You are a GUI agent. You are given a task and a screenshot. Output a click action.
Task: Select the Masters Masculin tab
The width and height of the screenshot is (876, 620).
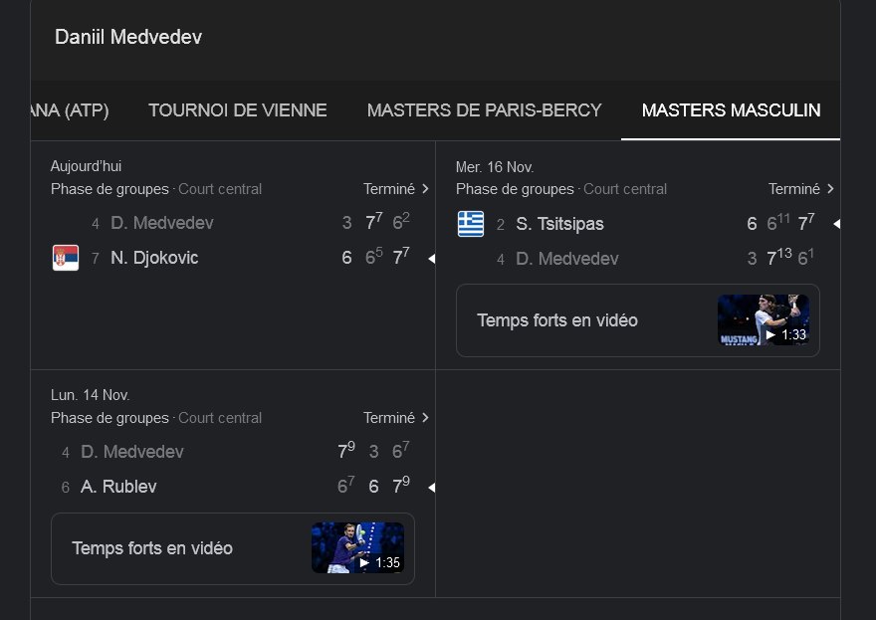pyautogui.click(x=731, y=110)
